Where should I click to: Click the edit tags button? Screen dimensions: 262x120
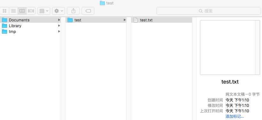point(88,11)
